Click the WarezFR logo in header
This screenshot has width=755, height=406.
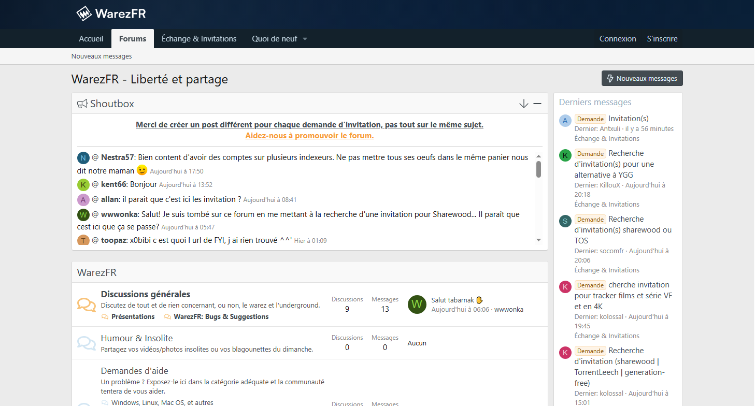point(111,13)
